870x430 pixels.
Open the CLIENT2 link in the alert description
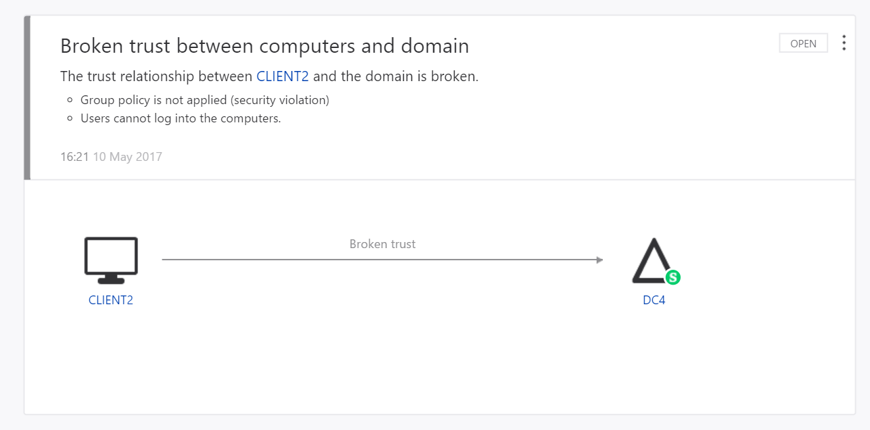click(x=283, y=76)
